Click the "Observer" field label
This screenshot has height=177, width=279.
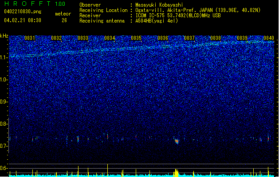90,5
